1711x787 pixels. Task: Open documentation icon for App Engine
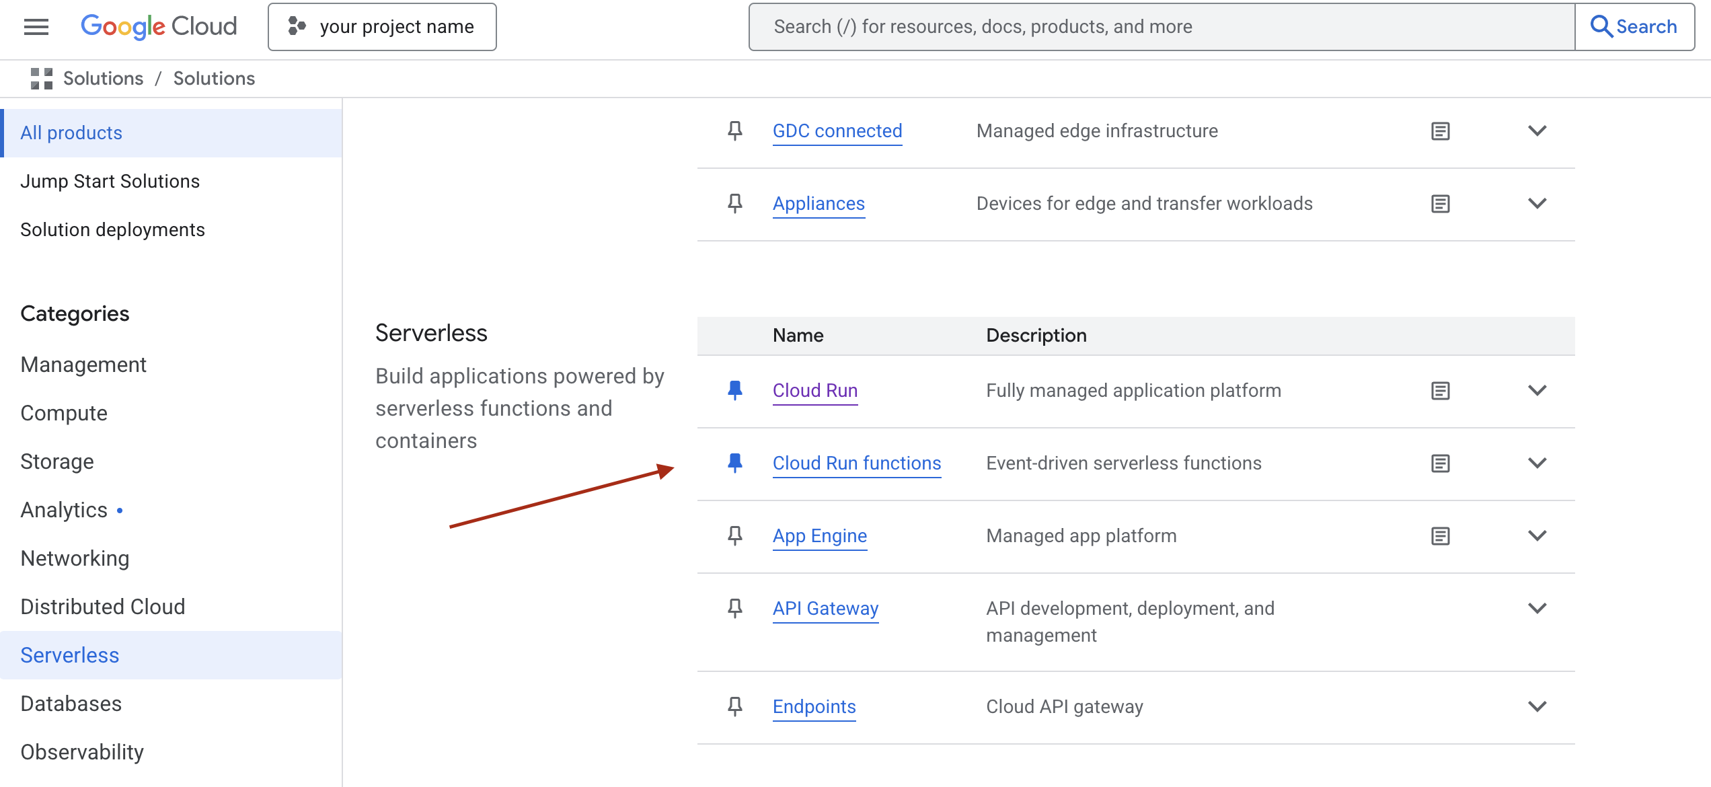[1440, 536]
